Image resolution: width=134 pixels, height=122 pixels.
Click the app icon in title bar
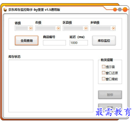[x=5, y=9]
